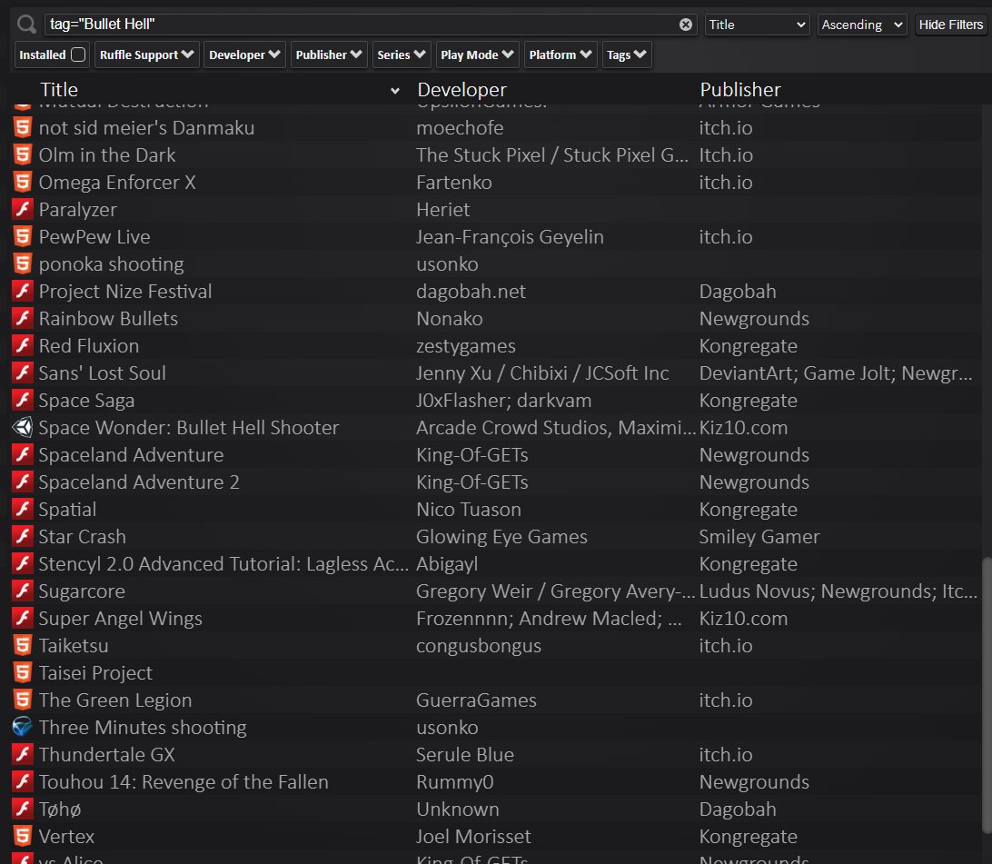Click inside the tag search input field

[x=363, y=25]
